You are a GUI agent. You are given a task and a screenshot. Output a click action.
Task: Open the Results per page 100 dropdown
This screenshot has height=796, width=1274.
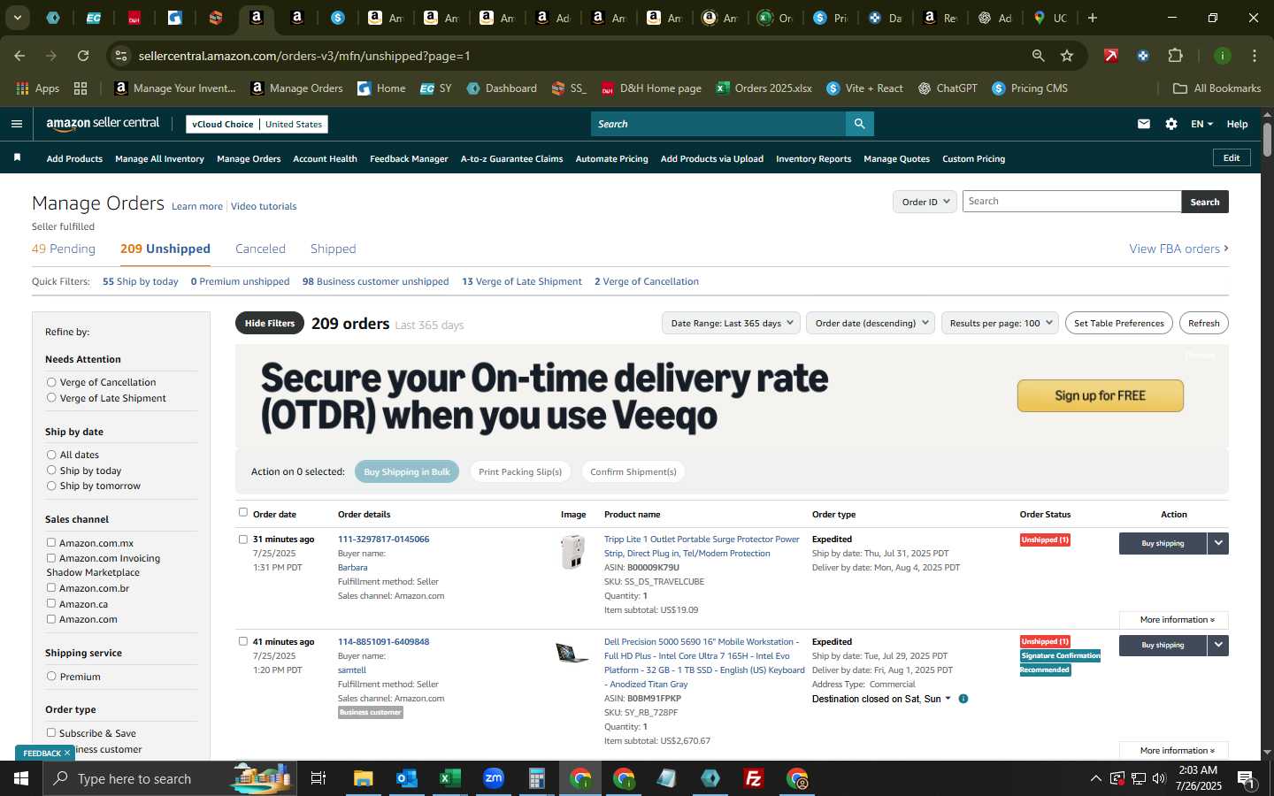(x=1001, y=323)
